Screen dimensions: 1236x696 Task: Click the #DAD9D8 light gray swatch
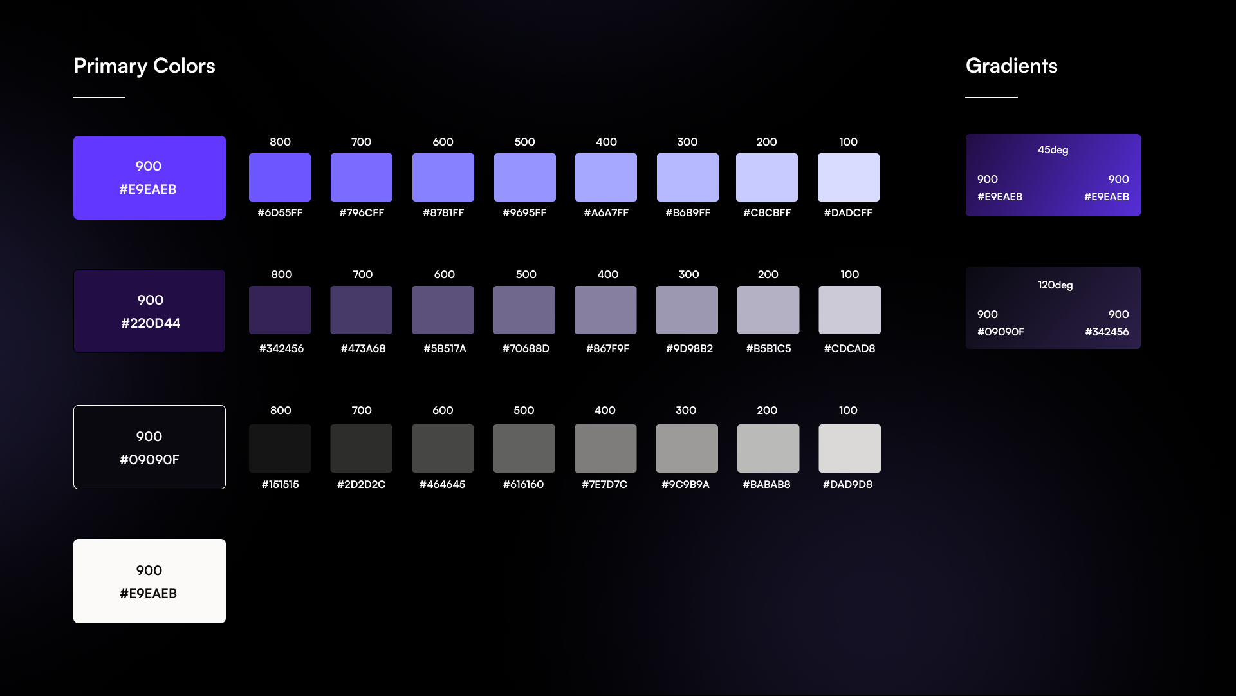(849, 448)
